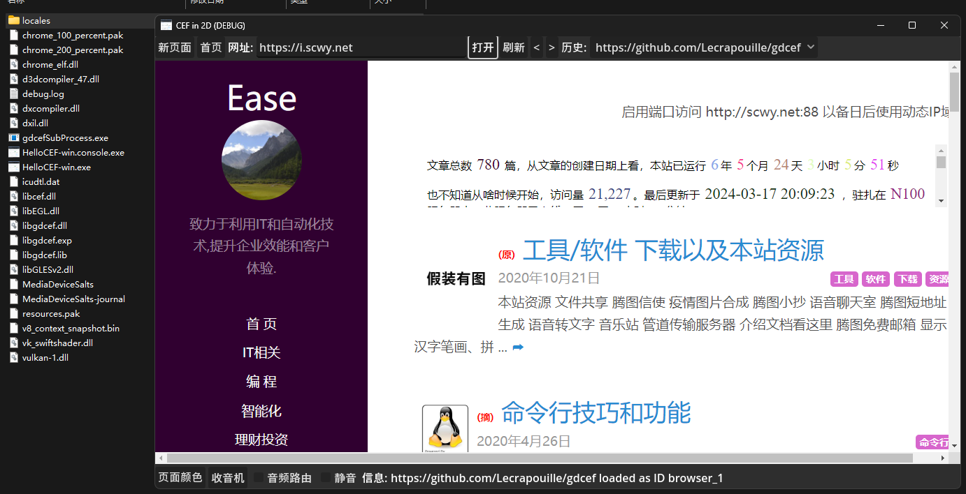Click the vulkan-1.dll file icon

click(x=14, y=358)
